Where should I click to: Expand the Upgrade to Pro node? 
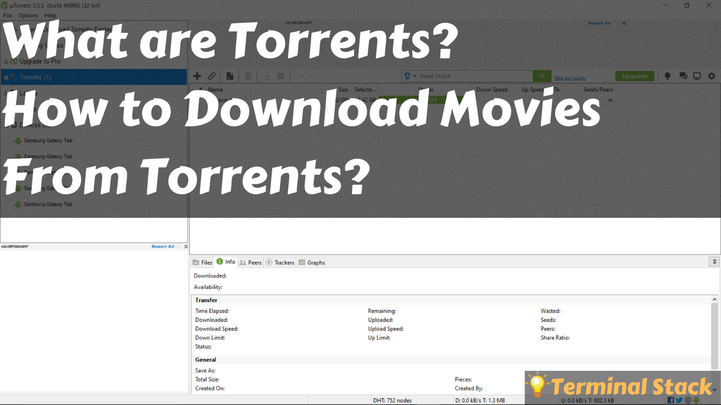click(6, 61)
